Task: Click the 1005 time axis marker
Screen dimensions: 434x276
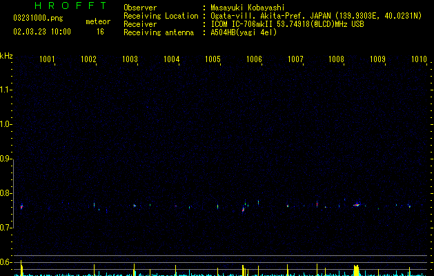Action: [213, 59]
